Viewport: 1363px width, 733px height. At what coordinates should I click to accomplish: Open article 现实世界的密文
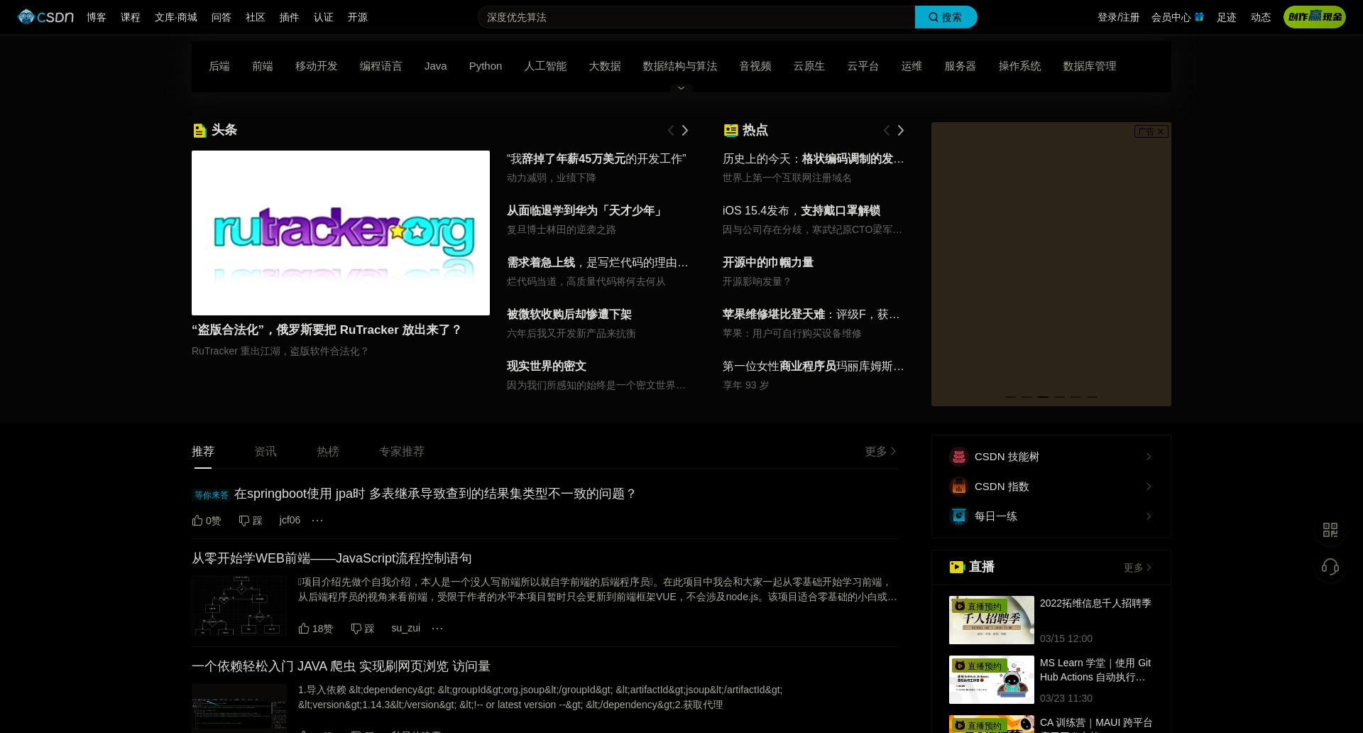point(547,366)
